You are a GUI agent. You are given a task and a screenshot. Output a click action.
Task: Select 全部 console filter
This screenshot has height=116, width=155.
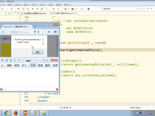click(33, 66)
